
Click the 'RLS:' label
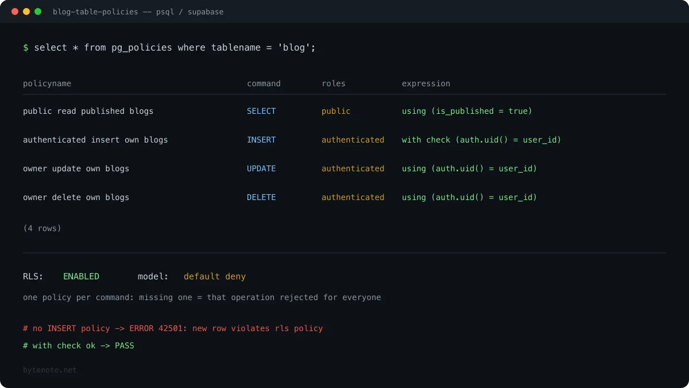click(x=33, y=276)
